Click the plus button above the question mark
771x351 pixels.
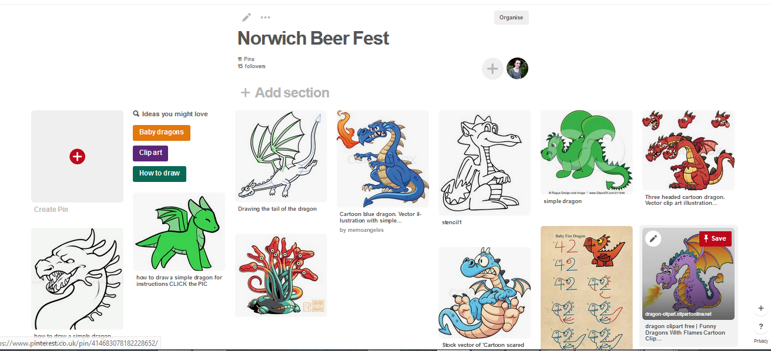(761, 308)
